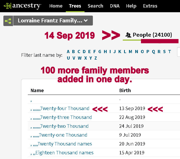Open the Twenty-three Thousand entry
The height and width of the screenshot is (159, 180).
tap(66, 117)
